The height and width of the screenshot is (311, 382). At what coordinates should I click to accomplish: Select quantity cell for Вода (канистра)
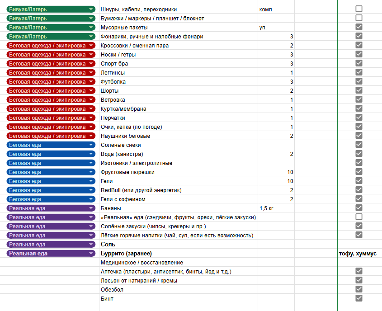click(x=276, y=154)
